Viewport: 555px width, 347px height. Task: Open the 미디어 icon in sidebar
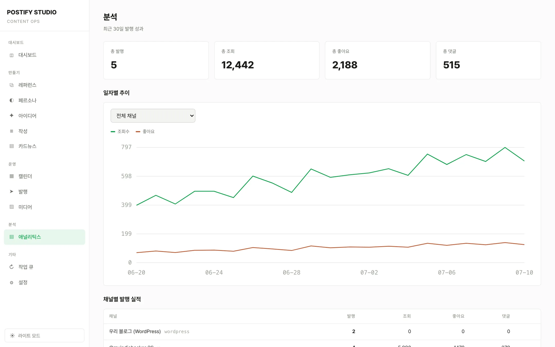pos(12,207)
